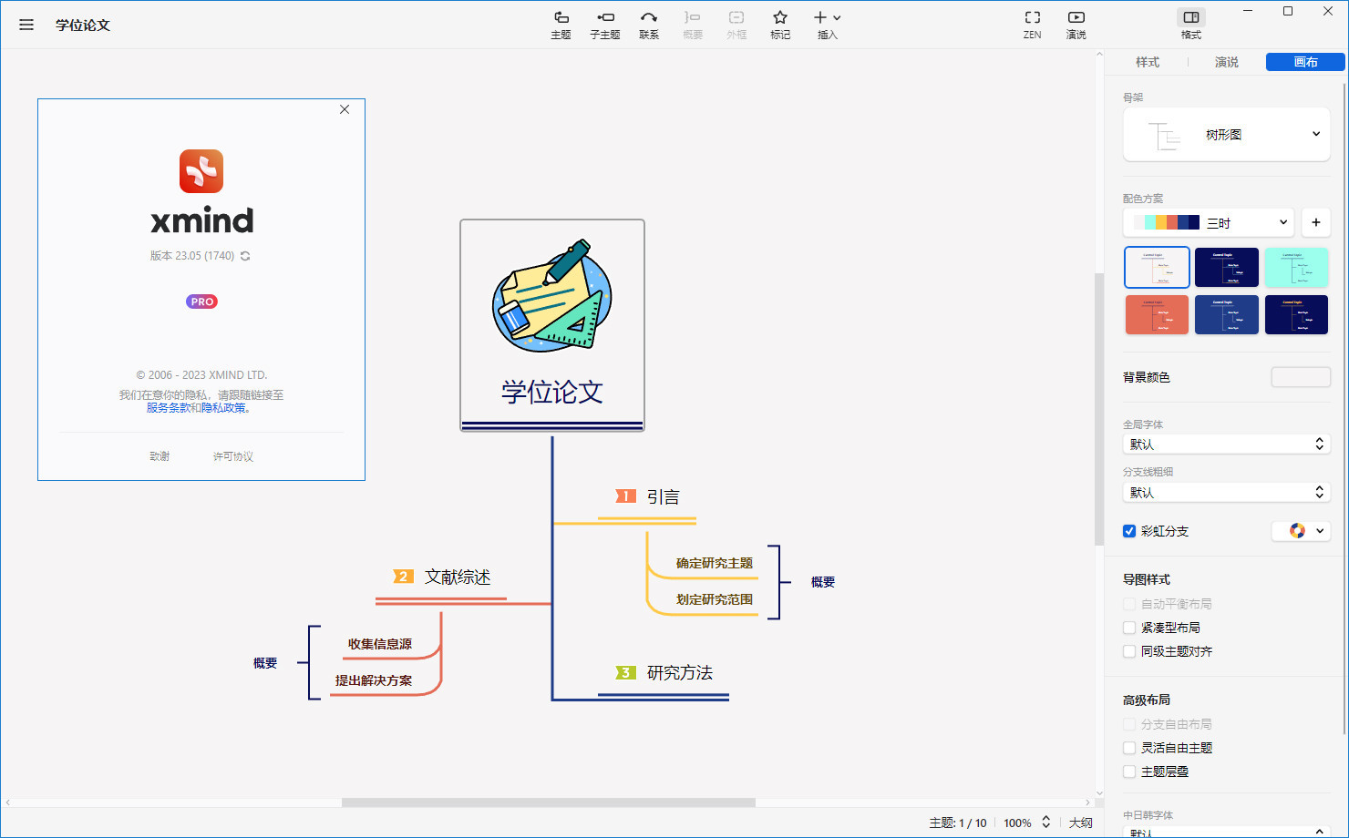Adjust the 100% zoom level stepper
Image resolution: width=1349 pixels, height=838 pixels.
coord(1046,823)
